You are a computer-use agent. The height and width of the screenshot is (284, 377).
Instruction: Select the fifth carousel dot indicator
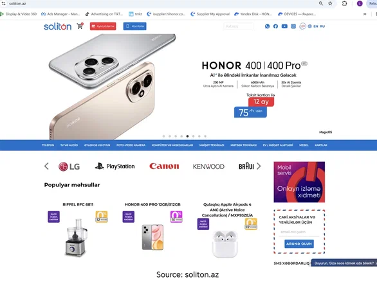click(188, 136)
